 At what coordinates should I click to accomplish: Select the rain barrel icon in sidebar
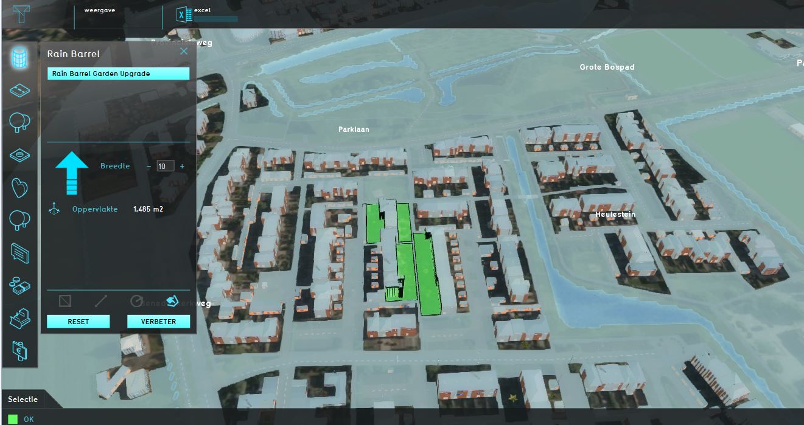point(19,58)
